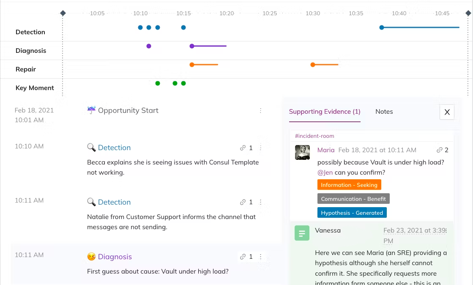Select the orange Repair span at 10:16
Viewport: 473px width, 285px height.
coord(204,65)
